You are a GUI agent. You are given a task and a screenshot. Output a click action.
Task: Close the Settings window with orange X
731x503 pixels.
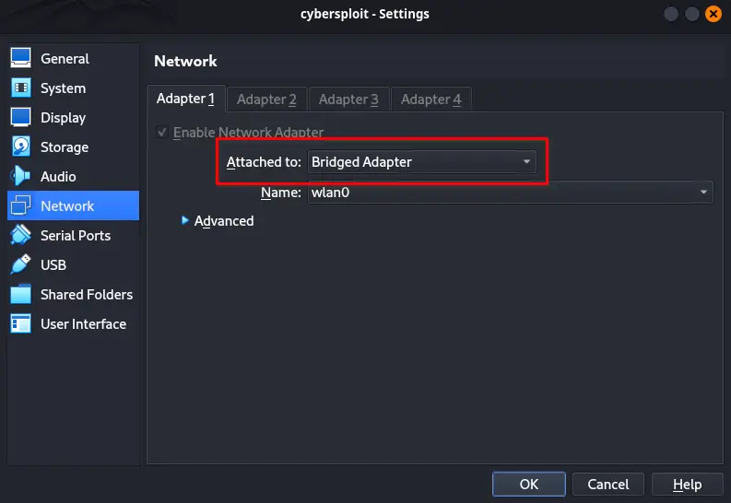click(x=713, y=14)
